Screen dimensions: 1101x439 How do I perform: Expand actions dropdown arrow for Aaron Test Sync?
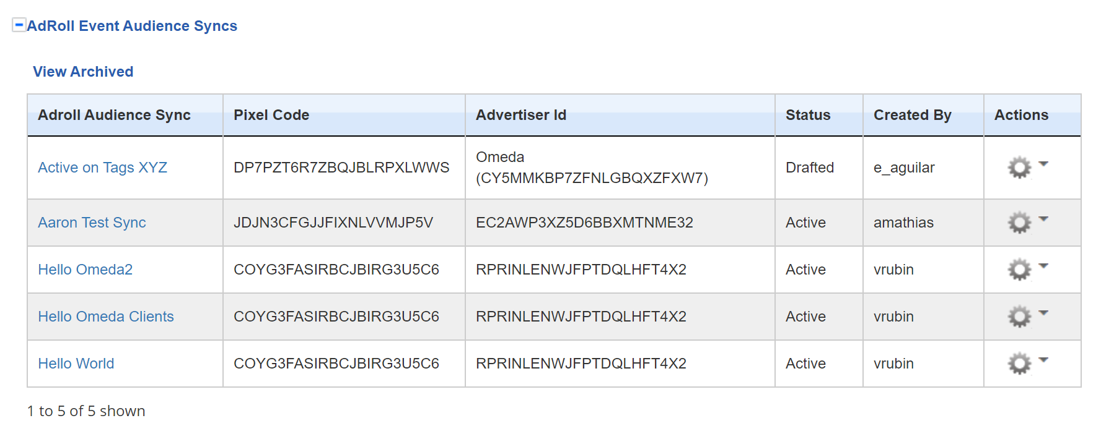(x=1043, y=219)
